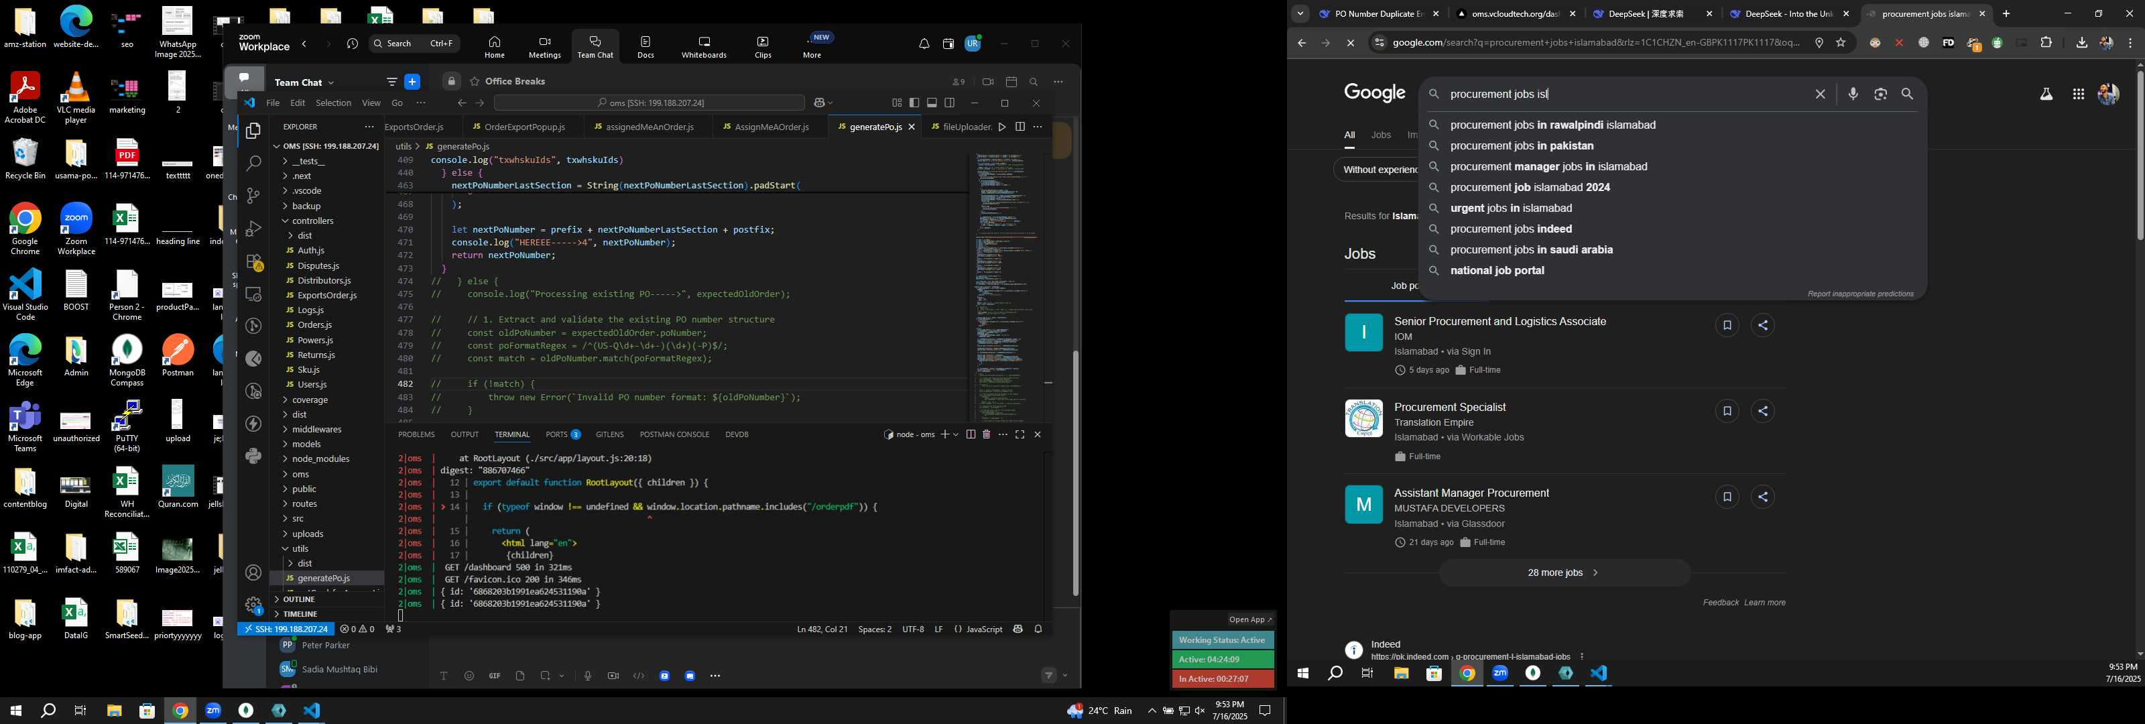Maximize the terminal panel size
The height and width of the screenshot is (724, 2145).
[1020, 434]
